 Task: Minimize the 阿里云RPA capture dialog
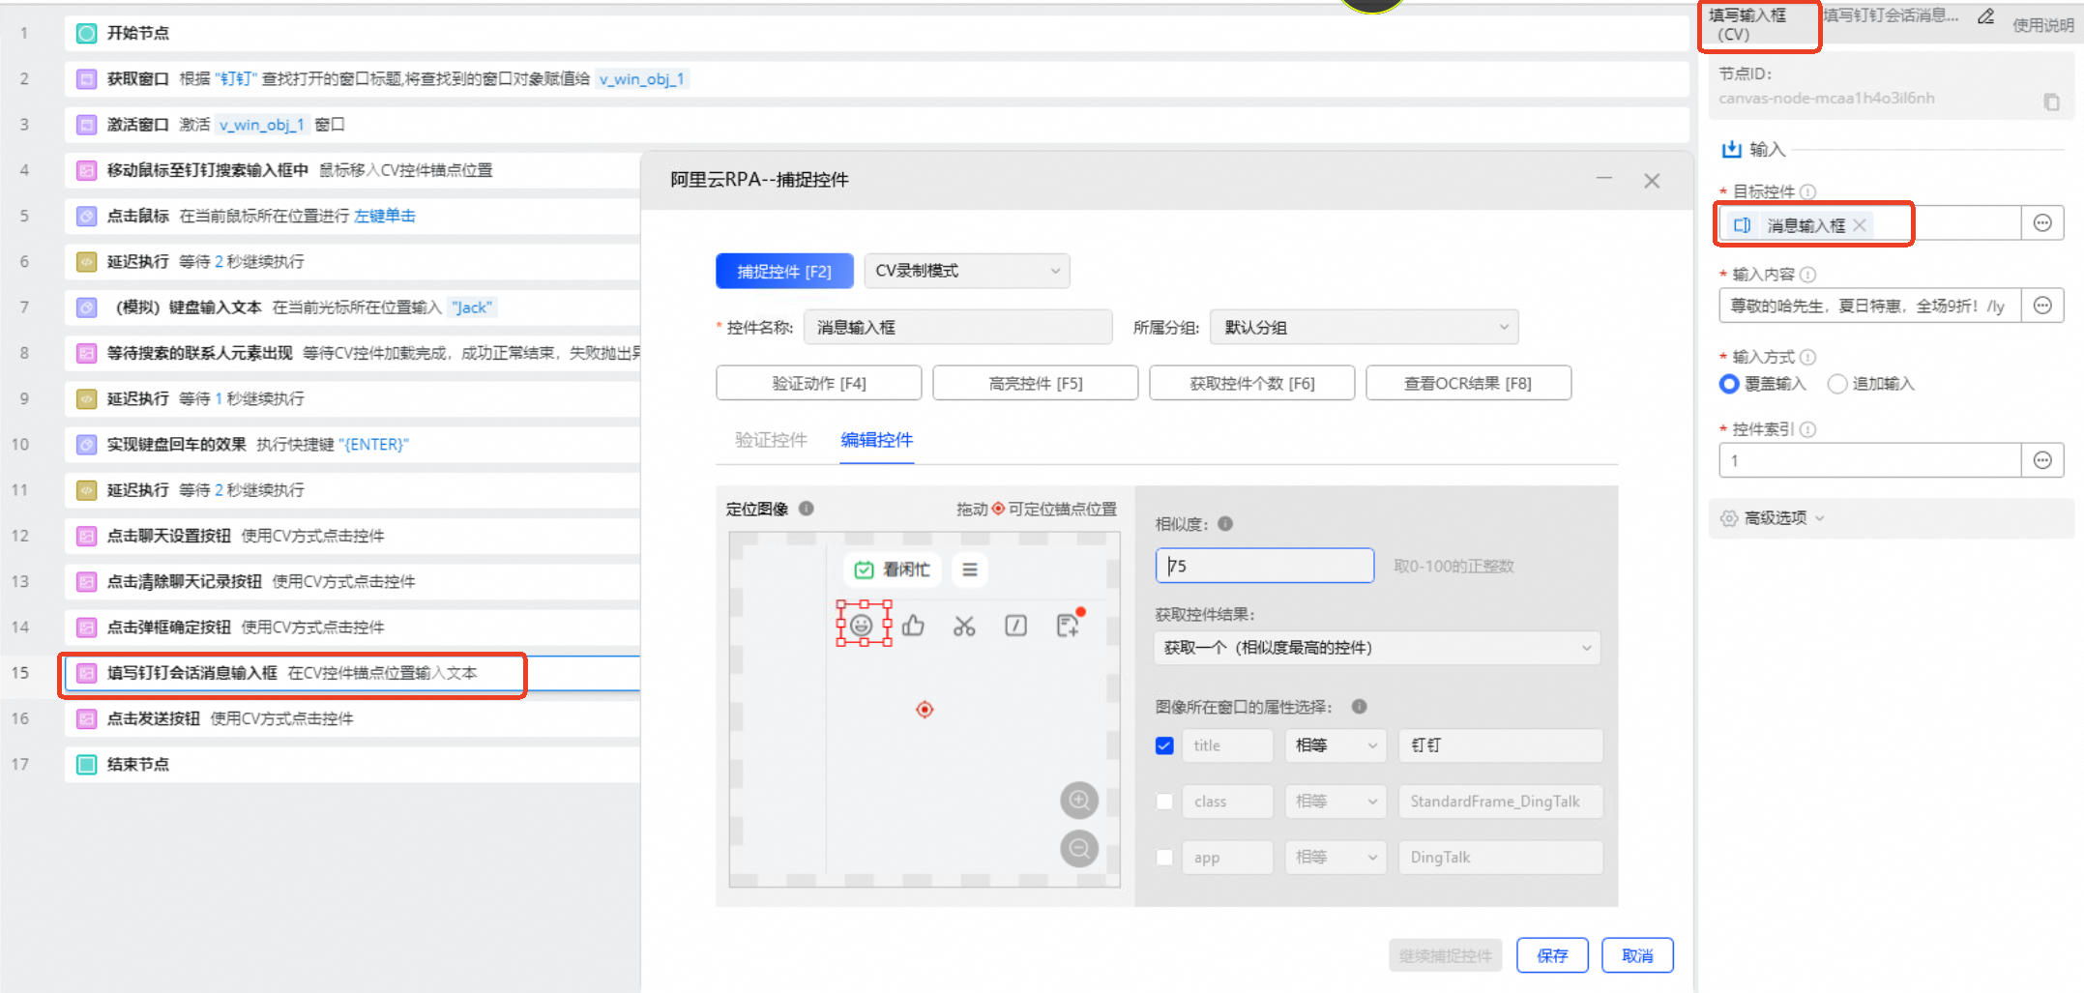click(x=1604, y=180)
